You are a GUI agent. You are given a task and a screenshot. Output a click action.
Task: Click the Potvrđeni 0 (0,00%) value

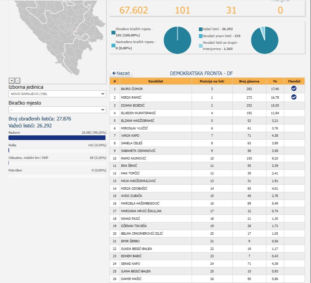pos(99,170)
